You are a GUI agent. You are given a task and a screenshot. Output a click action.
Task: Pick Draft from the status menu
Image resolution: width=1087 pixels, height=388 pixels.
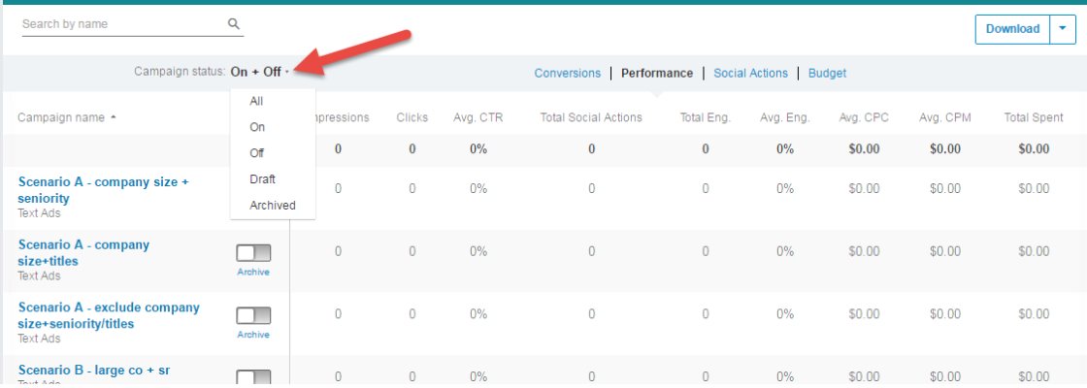pos(262,179)
